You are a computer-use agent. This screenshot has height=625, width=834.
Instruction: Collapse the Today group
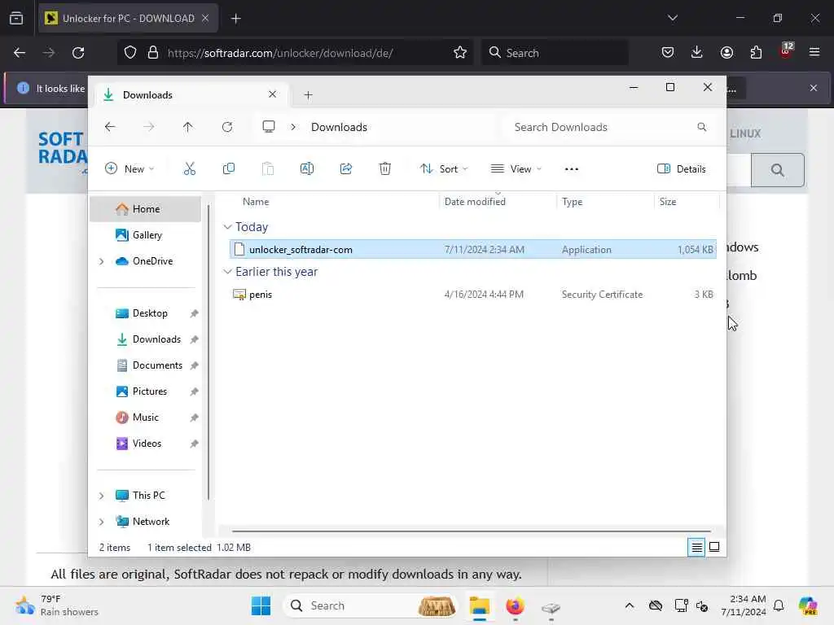click(228, 227)
